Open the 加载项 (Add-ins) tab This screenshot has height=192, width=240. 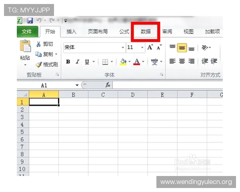coord(212,32)
